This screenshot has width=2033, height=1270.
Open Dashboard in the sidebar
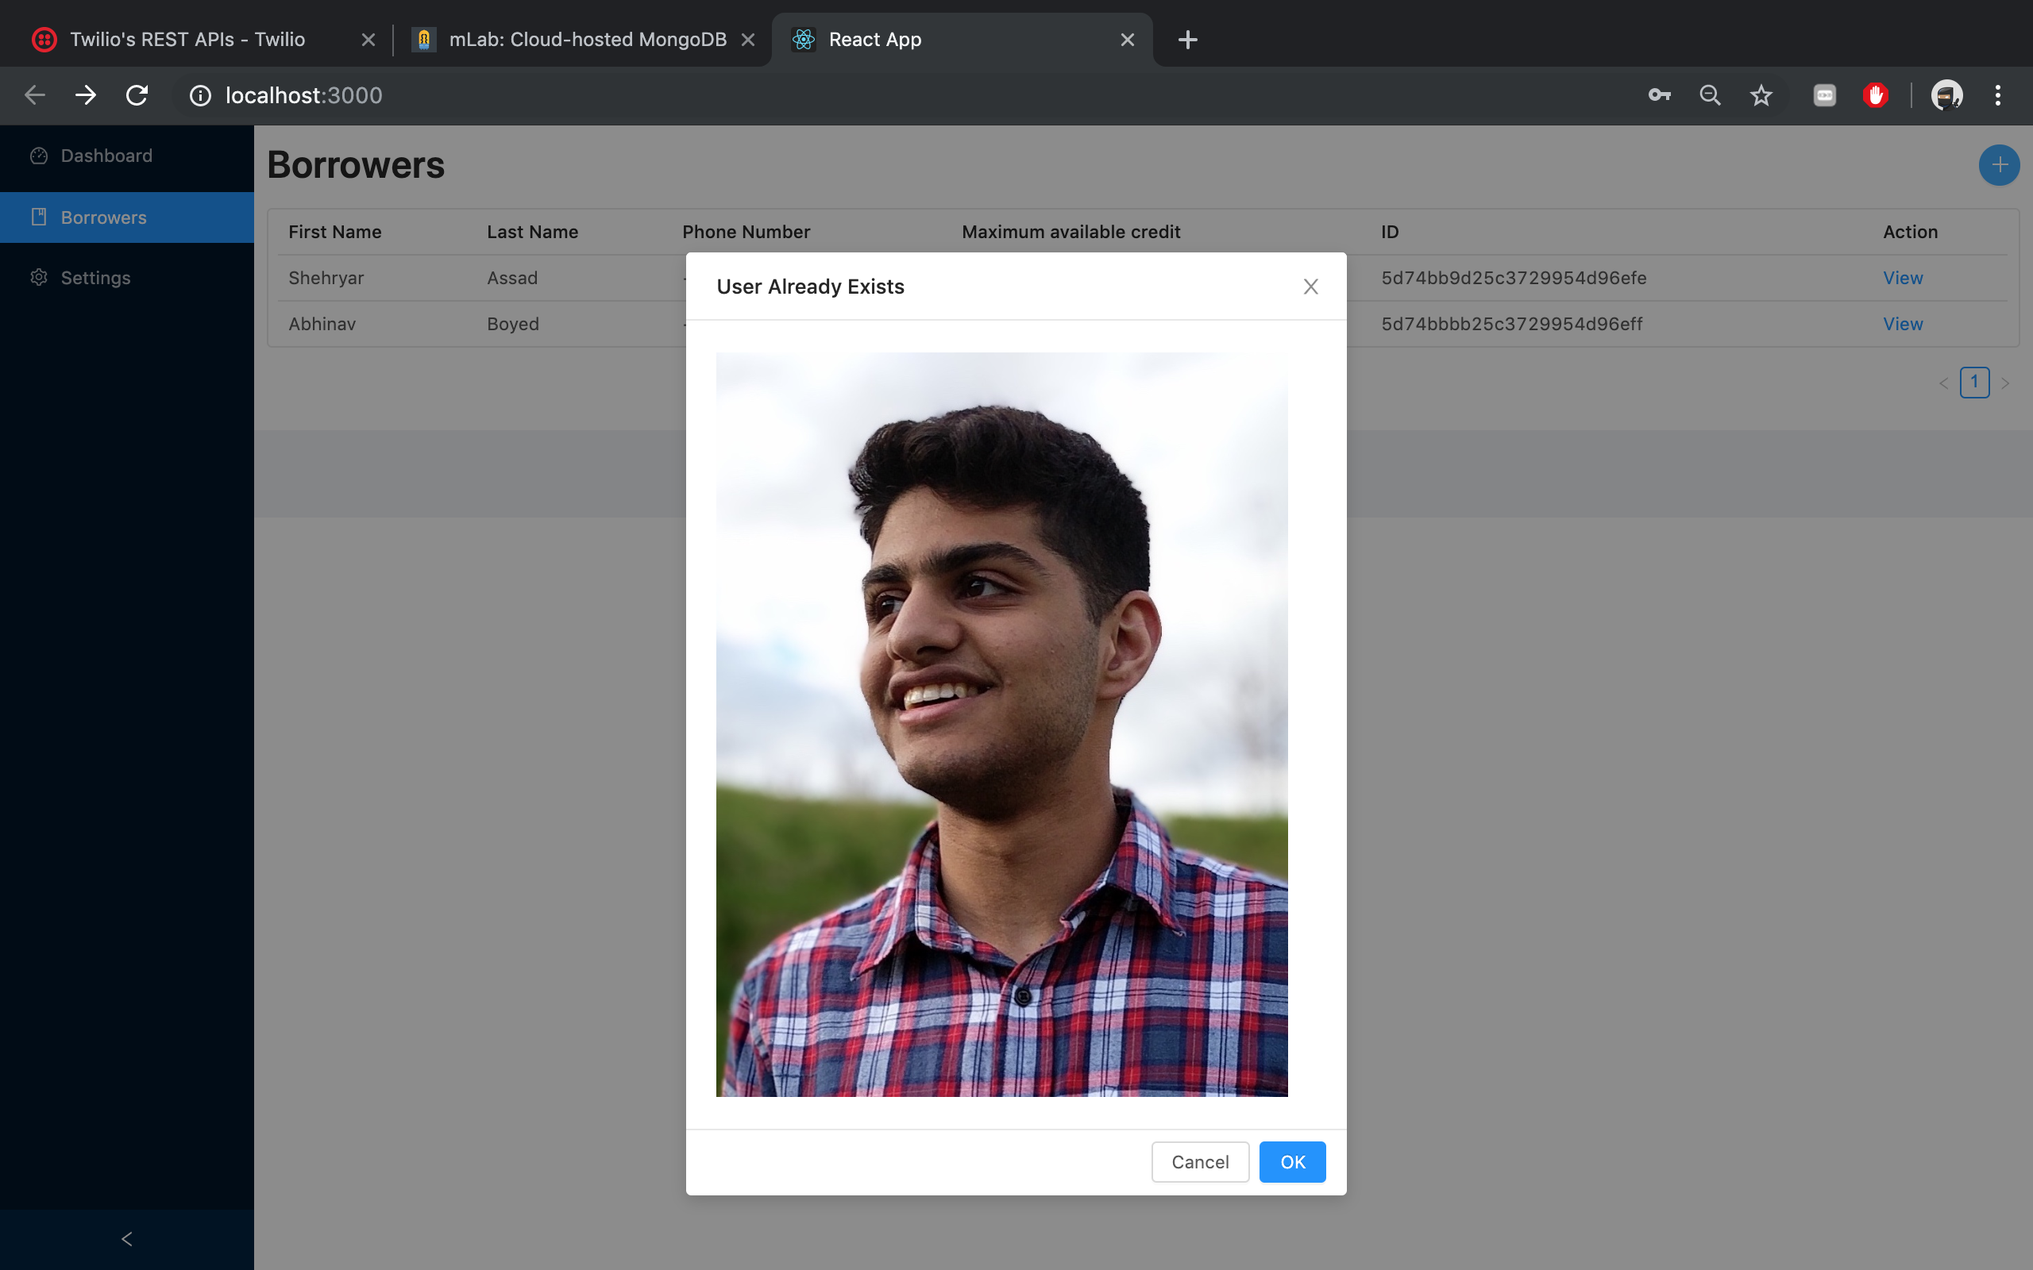[x=106, y=156]
